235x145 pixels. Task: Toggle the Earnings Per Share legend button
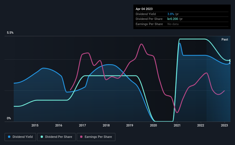(x=96, y=137)
